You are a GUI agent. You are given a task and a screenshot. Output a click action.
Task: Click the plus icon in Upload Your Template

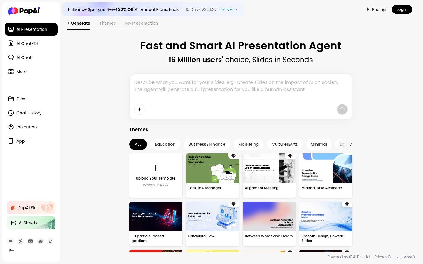(156, 168)
